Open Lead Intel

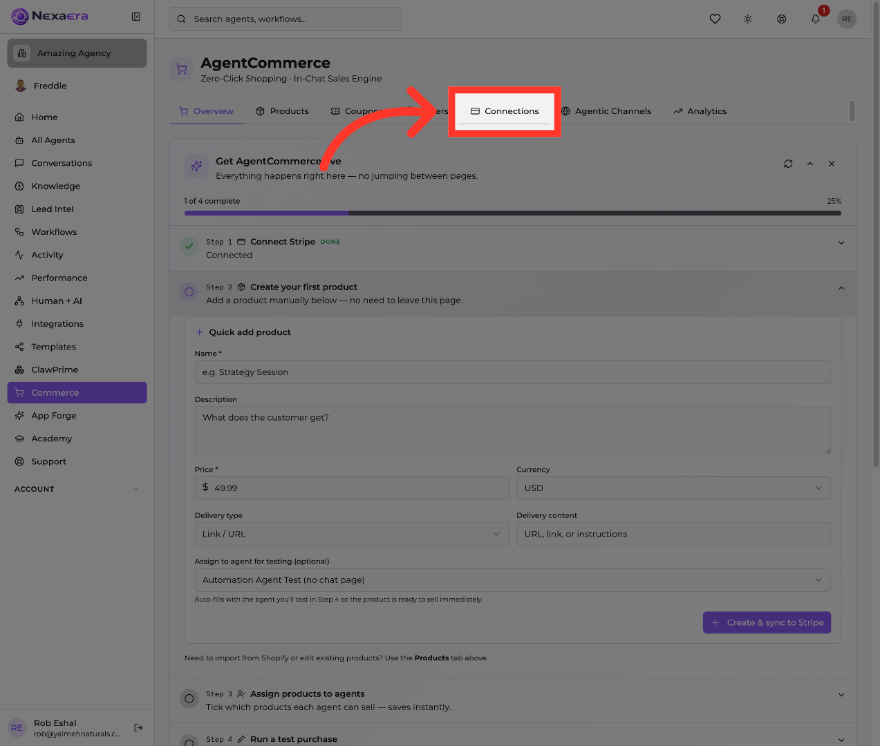click(x=77, y=209)
